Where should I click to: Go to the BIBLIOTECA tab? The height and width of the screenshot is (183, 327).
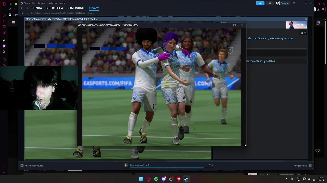click(54, 8)
